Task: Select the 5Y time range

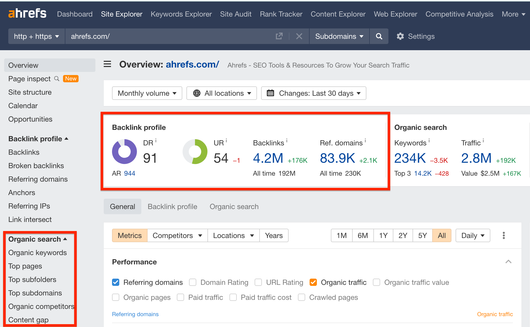Action: [x=422, y=235]
